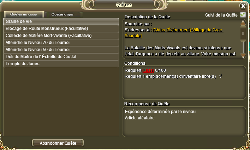This screenshot has width=250, height=150.
Task: Pick Défi de Maître de l'Échelle de Cristal
Action: (61, 56)
